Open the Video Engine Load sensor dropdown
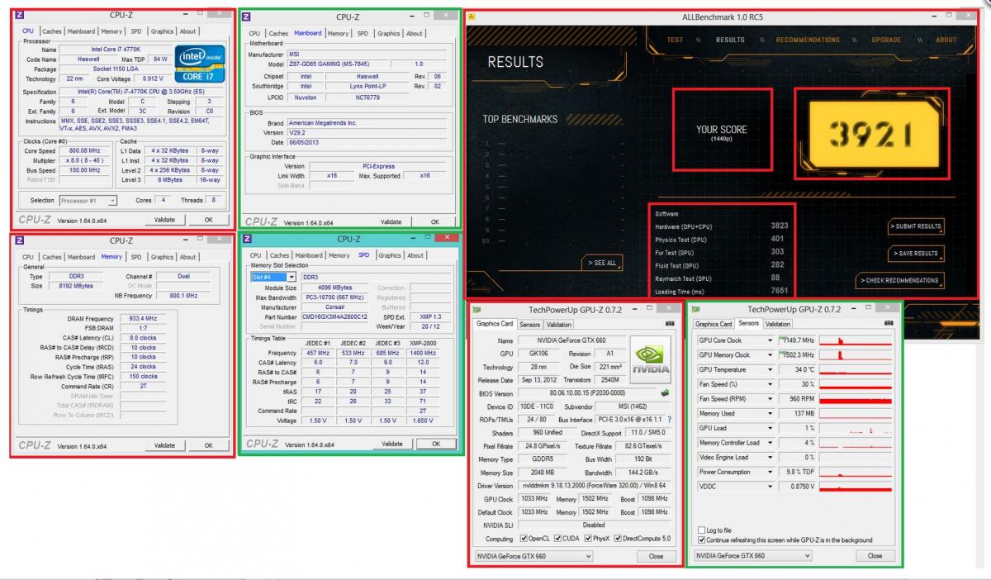Screen dimensions: 991x580 770,457
